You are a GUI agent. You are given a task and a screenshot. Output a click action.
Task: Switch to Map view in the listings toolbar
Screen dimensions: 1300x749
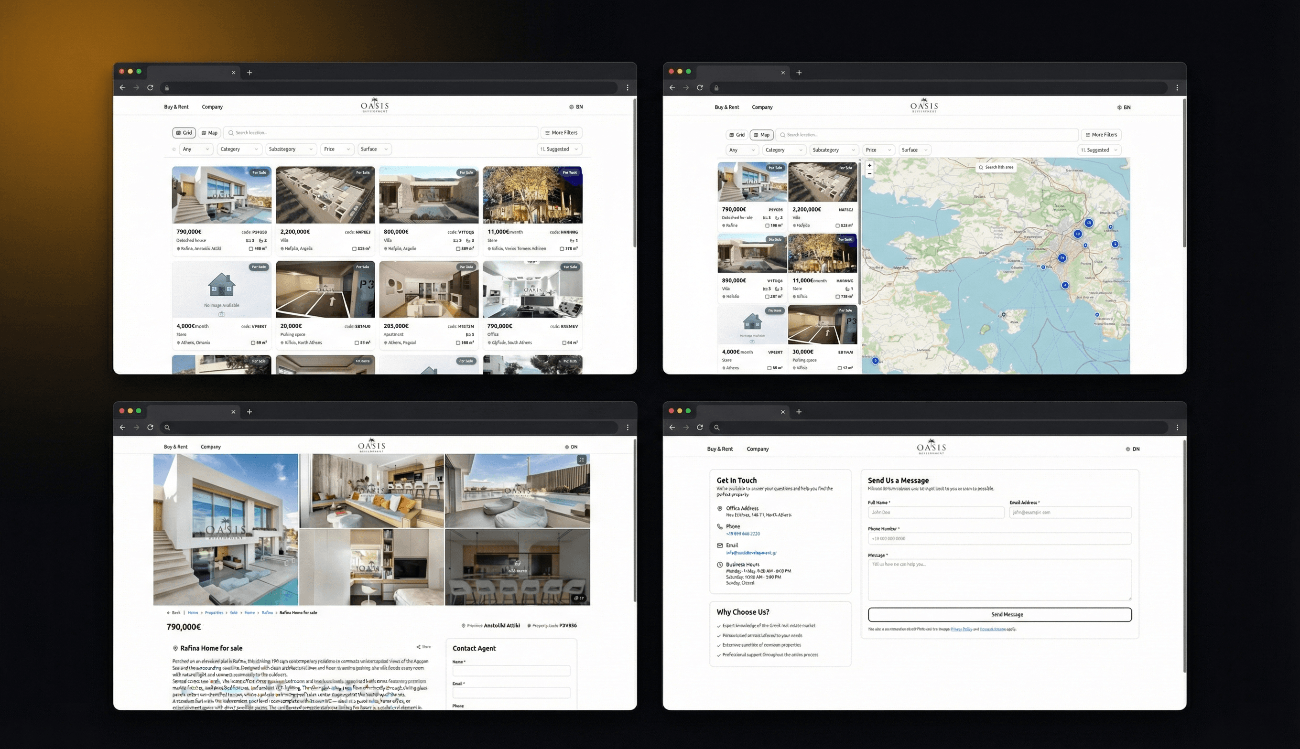tap(209, 132)
